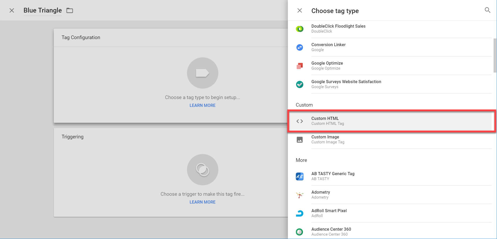Select Audience Center 360 tag type
Screen dimensions: 497x239
(390, 231)
